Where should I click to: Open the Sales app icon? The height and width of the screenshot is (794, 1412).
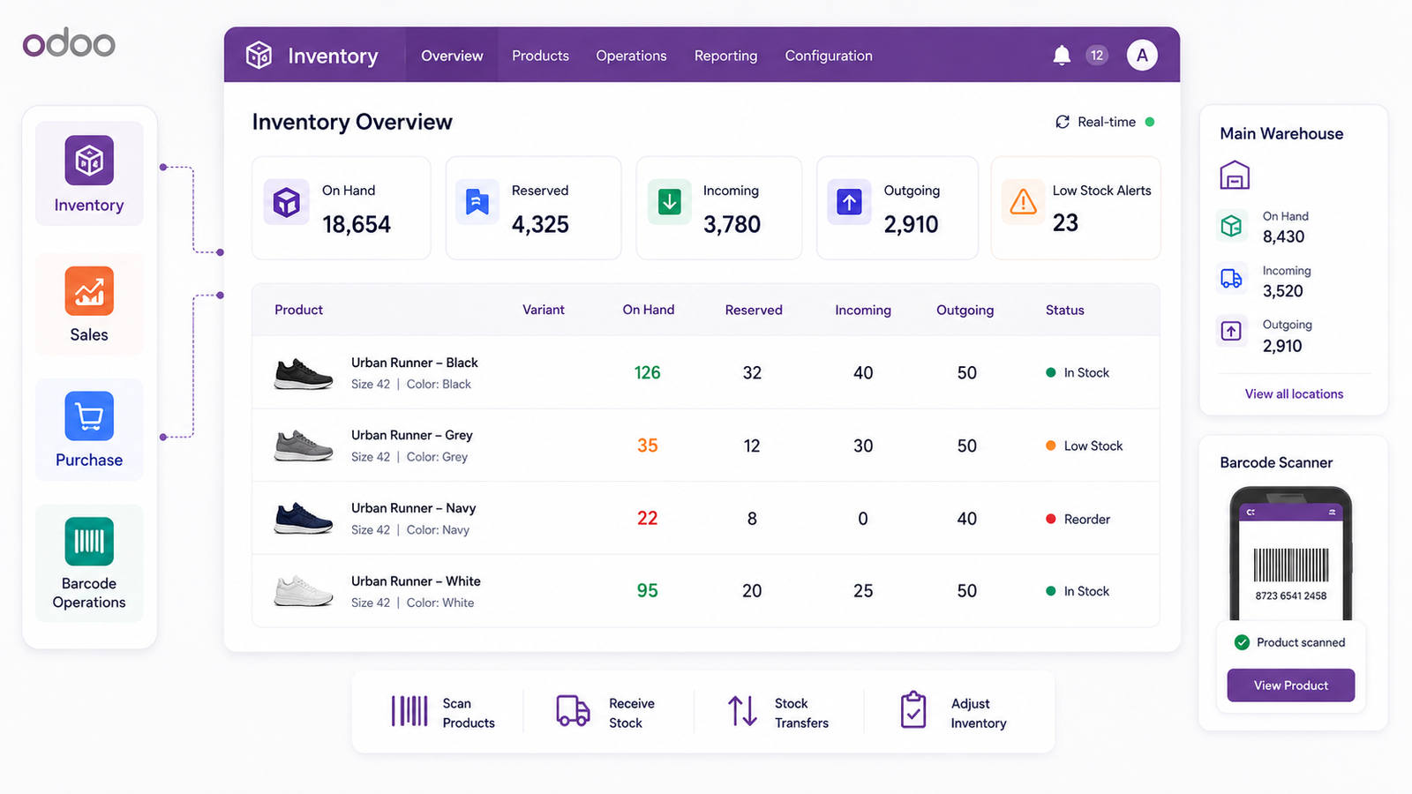pos(89,291)
